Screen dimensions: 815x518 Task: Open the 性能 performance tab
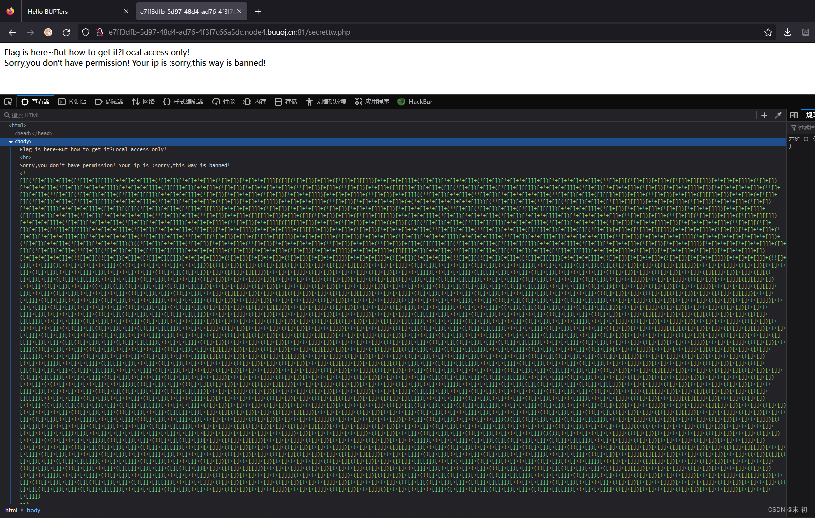point(224,102)
